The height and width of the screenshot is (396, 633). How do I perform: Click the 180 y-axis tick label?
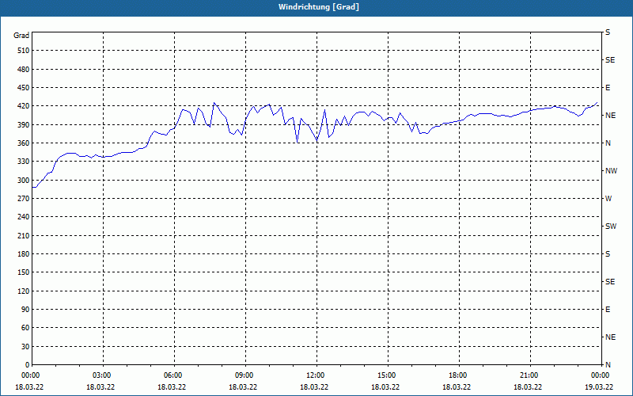(x=24, y=254)
